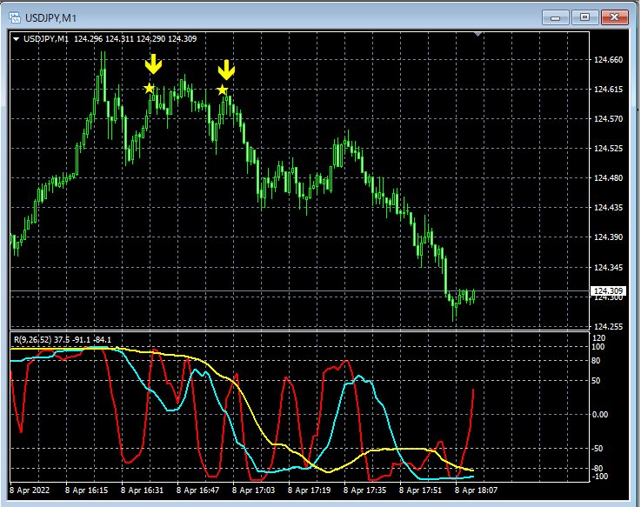
Task: Click the 124.480 price scale label
Action: tap(608, 178)
